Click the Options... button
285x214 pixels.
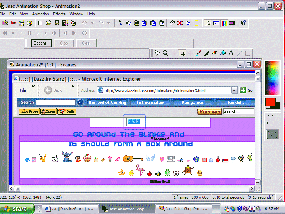(x=41, y=43)
